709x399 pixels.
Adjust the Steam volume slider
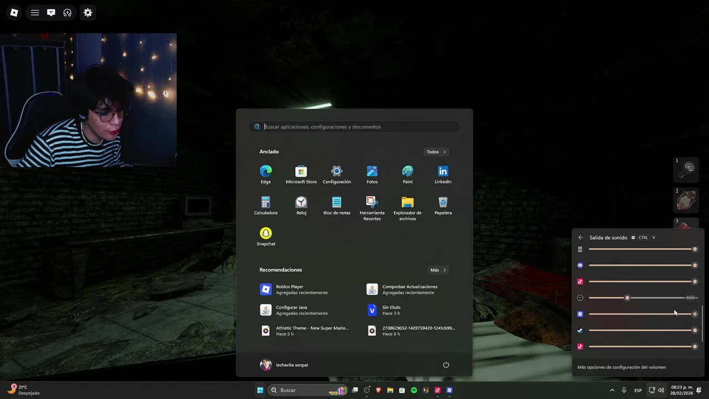point(643,330)
